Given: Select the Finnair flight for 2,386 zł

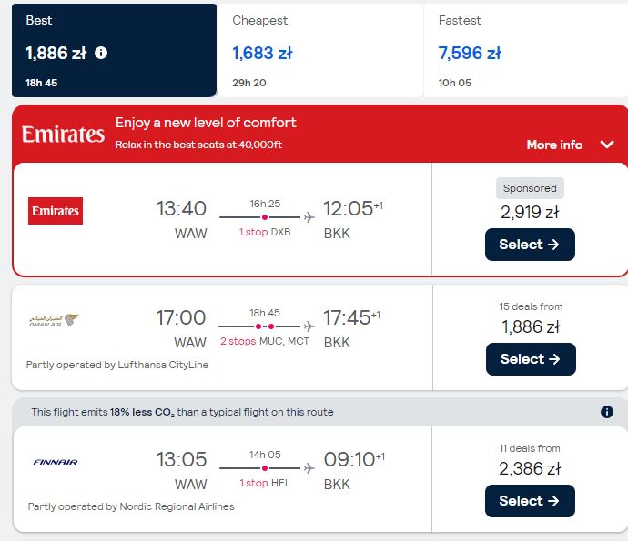Looking at the screenshot, I should [x=530, y=501].
